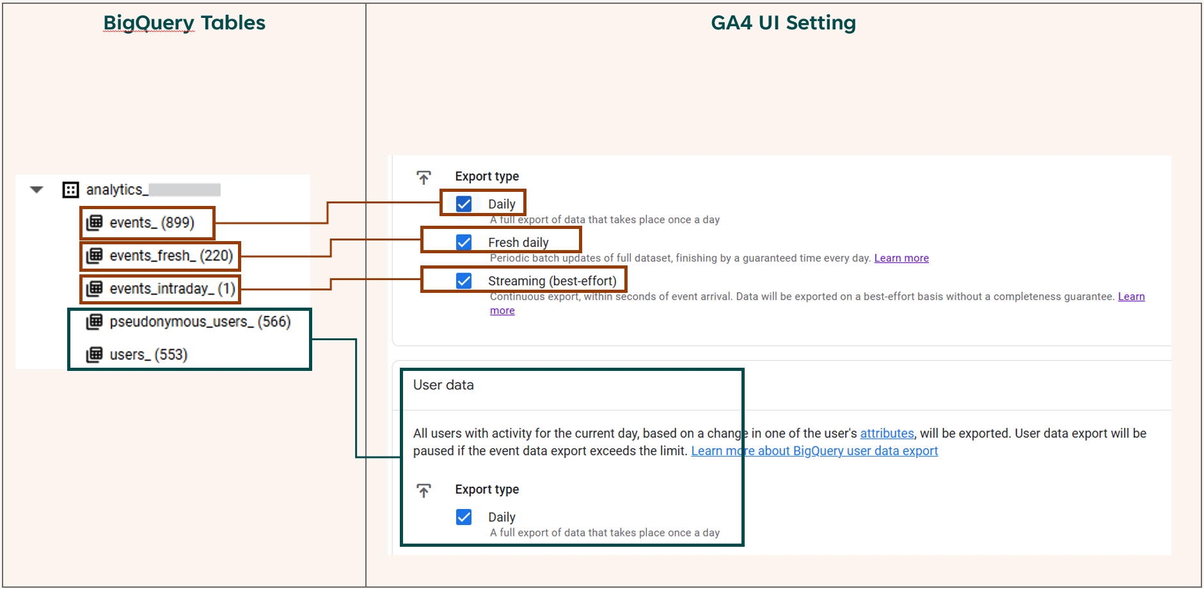The height and width of the screenshot is (589, 1204).
Task: Click the events_ table icon
Action: pyautogui.click(x=95, y=223)
